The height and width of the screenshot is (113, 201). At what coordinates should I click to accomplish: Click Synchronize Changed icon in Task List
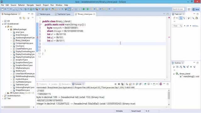(x=197, y=18)
